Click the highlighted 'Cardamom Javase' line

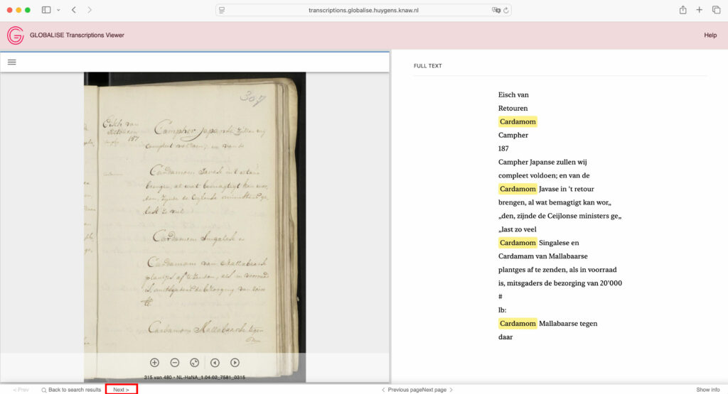pos(546,189)
